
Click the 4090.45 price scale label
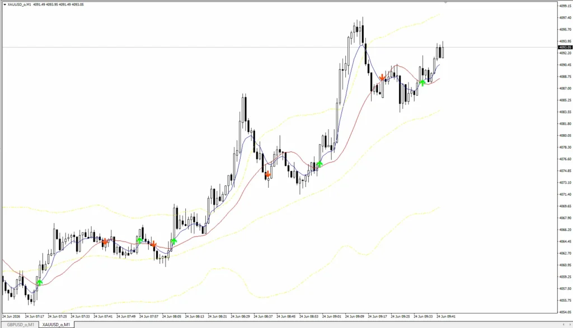(565, 65)
